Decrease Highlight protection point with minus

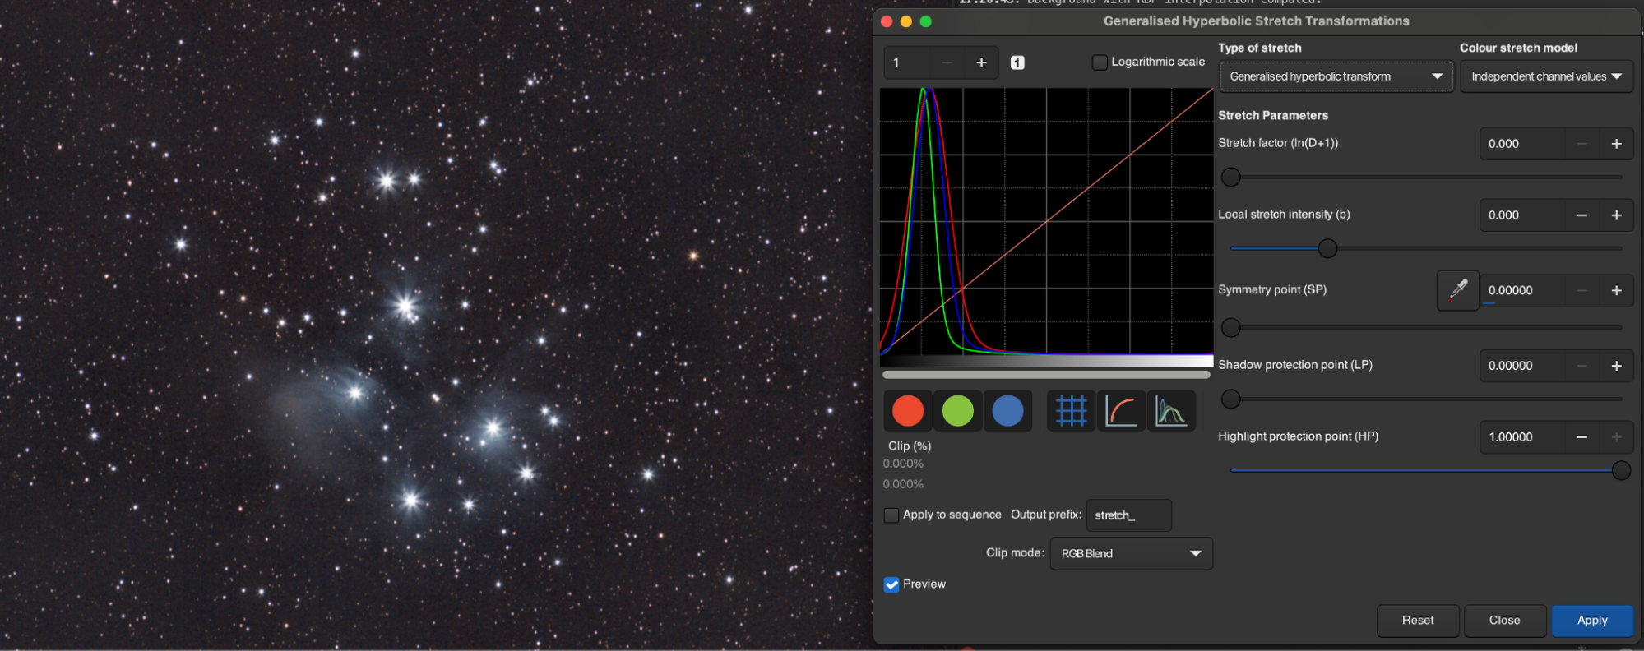coord(1581,437)
